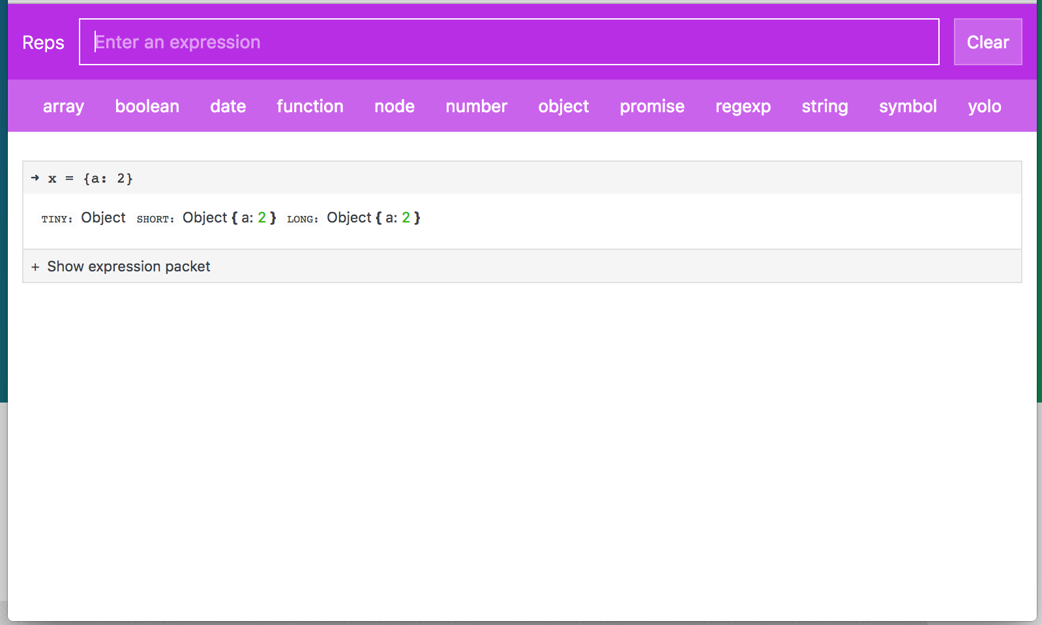The image size is (1042, 625).
Task: Select the number sample link
Action: 476,106
